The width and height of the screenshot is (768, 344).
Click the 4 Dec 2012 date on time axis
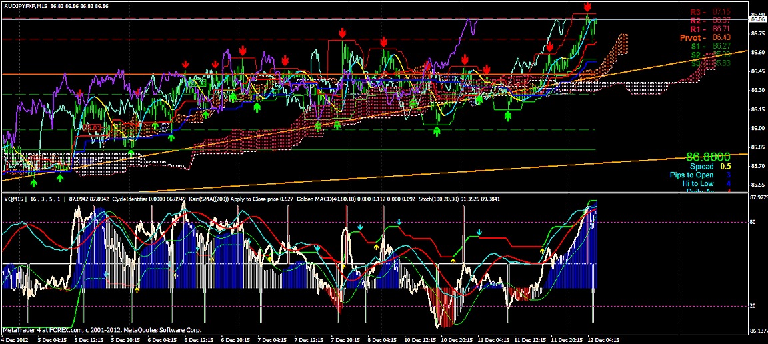tap(14, 339)
